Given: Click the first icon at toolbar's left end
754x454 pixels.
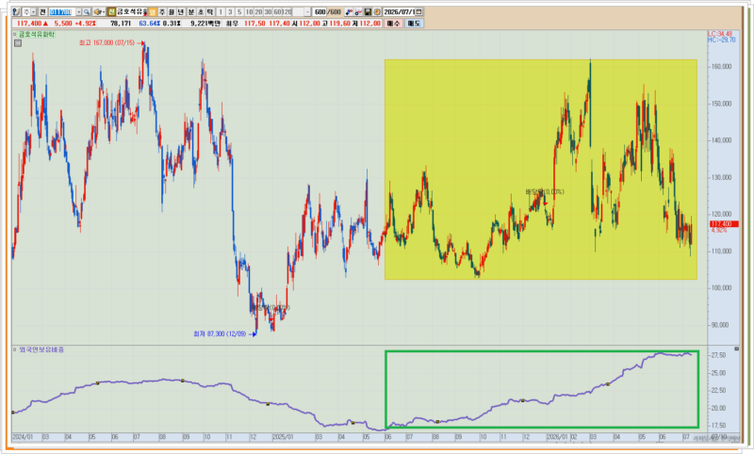Looking at the screenshot, I should (16, 11).
